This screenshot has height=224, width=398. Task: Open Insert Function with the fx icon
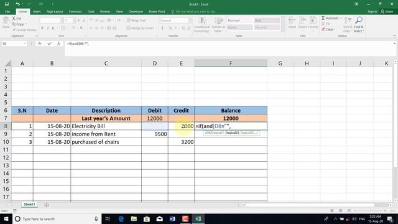click(58, 44)
